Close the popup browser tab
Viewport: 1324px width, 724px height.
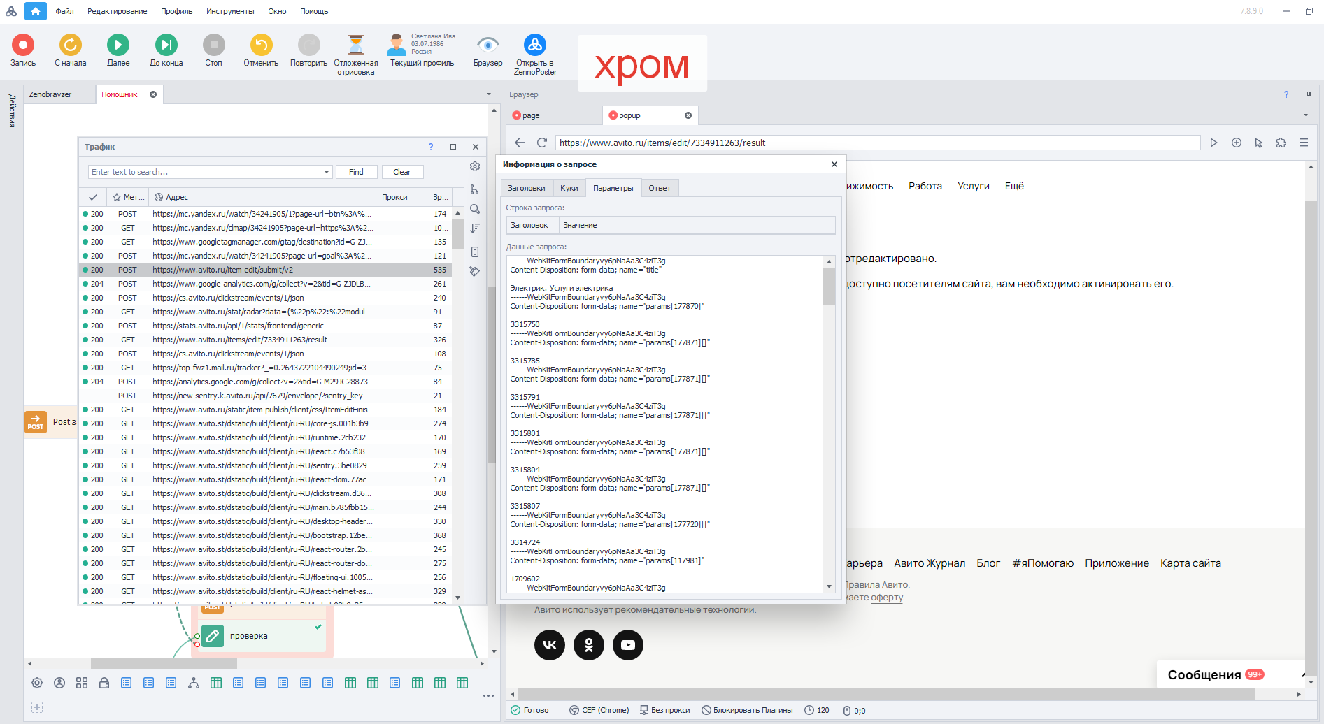[x=688, y=115]
